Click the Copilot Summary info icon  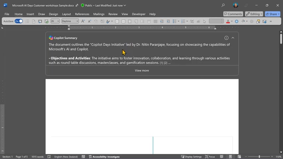pyautogui.click(x=226, y=38)
